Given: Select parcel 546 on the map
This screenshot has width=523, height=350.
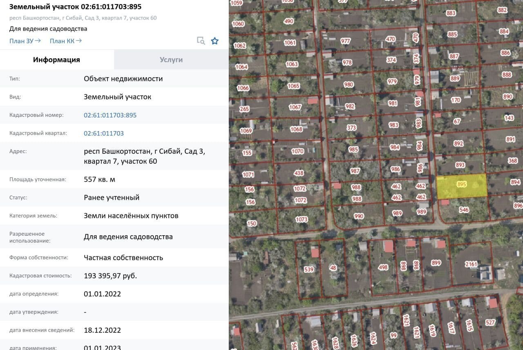Looking at the screenshot, I should click(464, 210).
